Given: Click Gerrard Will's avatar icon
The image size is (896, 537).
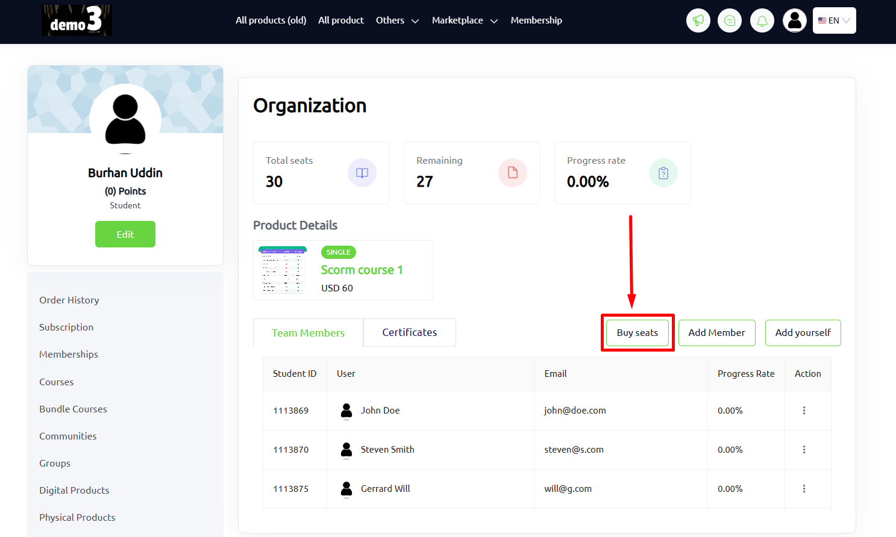Looking at the screenshot, I should (346, 489).
